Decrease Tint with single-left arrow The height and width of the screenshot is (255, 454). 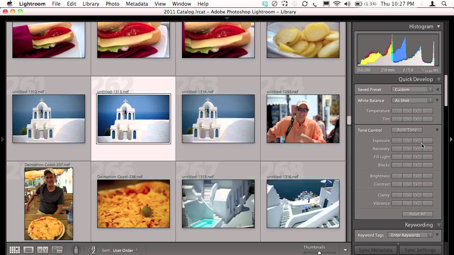click(407, 119)
